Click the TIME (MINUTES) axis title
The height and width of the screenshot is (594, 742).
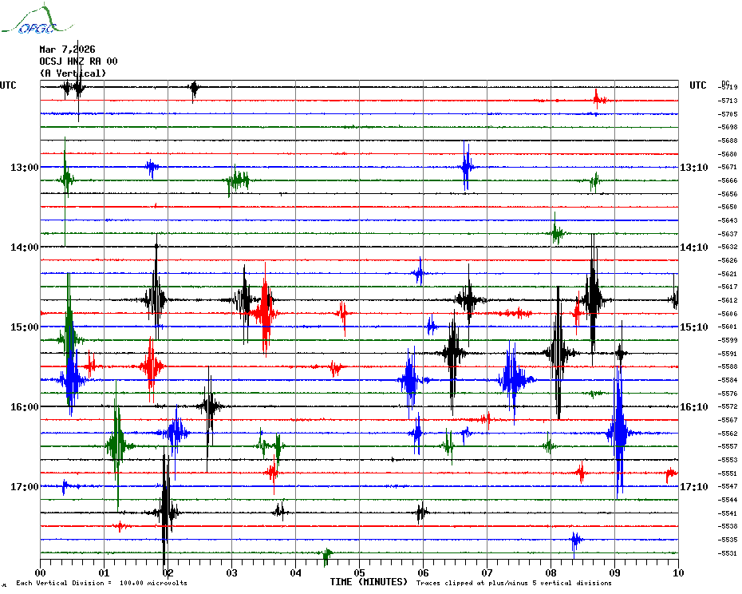(368, 582)
